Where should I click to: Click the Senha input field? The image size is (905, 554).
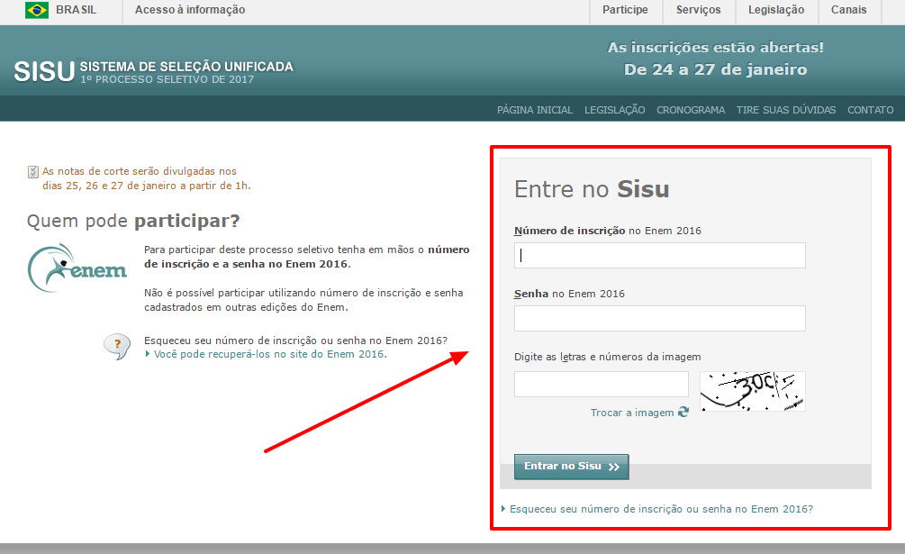pyautogui.click(x=659, y=319)
